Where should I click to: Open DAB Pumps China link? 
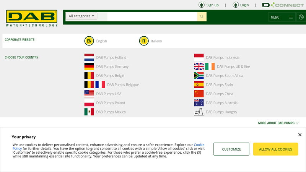point(220,94)
